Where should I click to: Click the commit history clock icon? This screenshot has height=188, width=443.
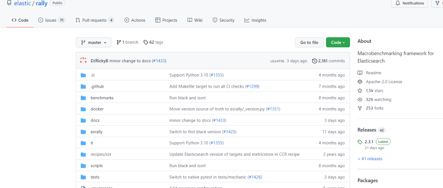click(315, 61)
